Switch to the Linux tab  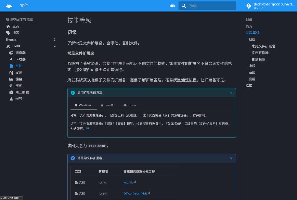pos(130,105)
